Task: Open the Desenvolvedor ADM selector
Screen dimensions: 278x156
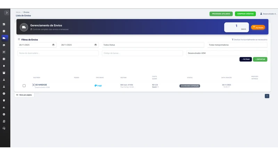Action: (x=227, y=53)
